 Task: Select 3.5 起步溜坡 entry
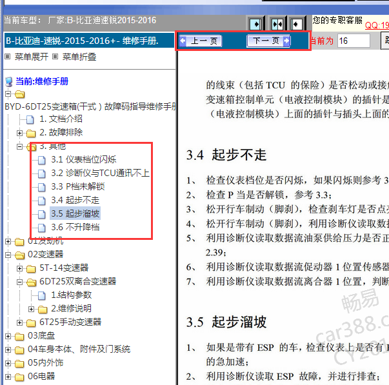point(75,213)
